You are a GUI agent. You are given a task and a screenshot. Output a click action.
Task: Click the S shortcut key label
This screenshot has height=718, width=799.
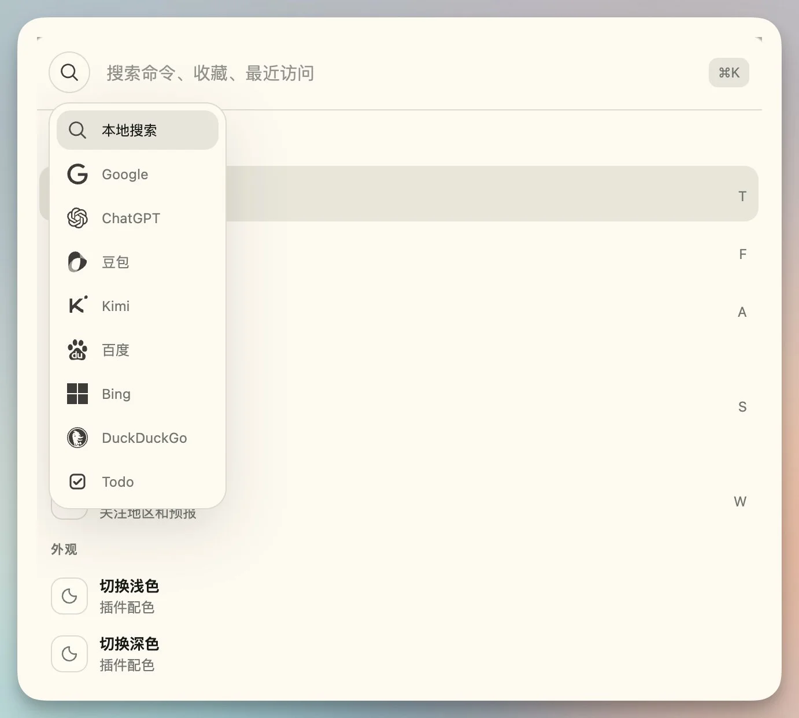742,407
